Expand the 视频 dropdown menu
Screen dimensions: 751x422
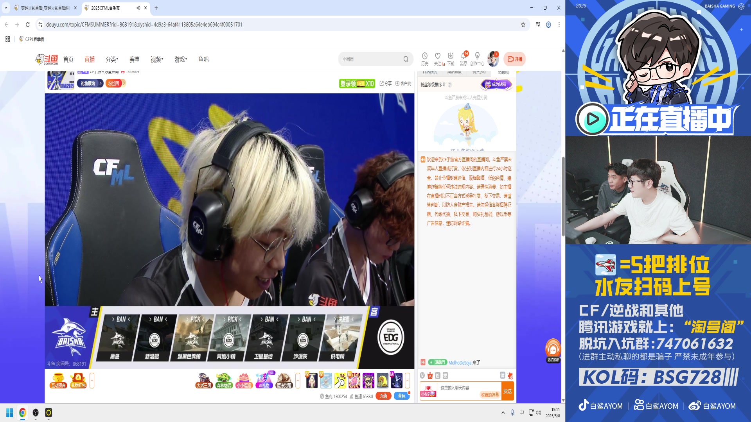(x=156, y=59)
